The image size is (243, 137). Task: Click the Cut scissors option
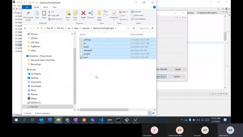click(51, 12)
